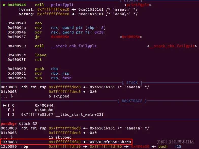Image resolution: width=199 pixels, height=149 pixels.
Task: Click stack address 0x7fffffffdec8 in STACK section
Action: point(64,92)
